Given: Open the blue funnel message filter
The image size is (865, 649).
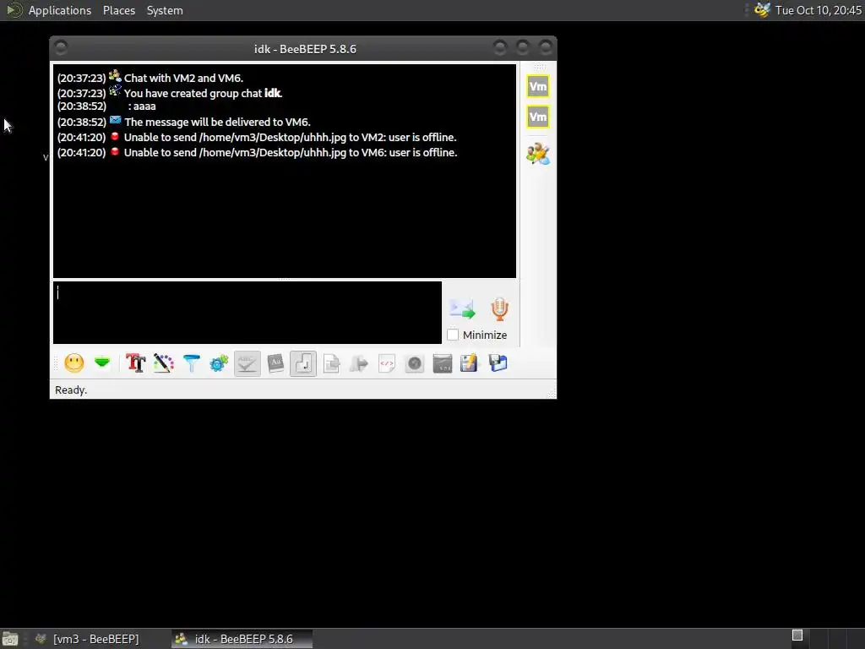Looking at the screenshot, I should [x=192, y=363].
